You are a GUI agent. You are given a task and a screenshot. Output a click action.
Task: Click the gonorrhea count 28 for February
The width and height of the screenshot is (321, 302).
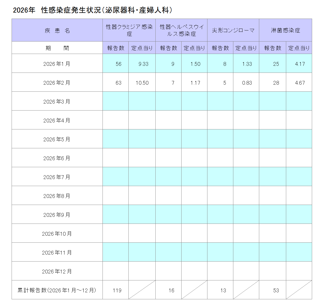coord(273,83)
